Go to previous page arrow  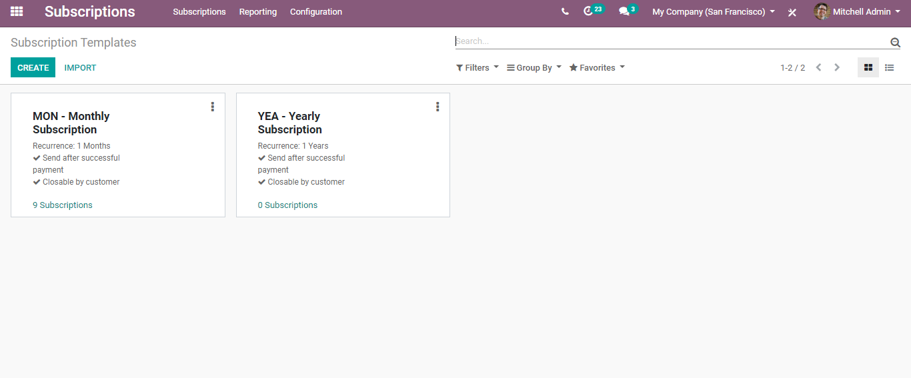pyautogui.click(x=818, y=67)
